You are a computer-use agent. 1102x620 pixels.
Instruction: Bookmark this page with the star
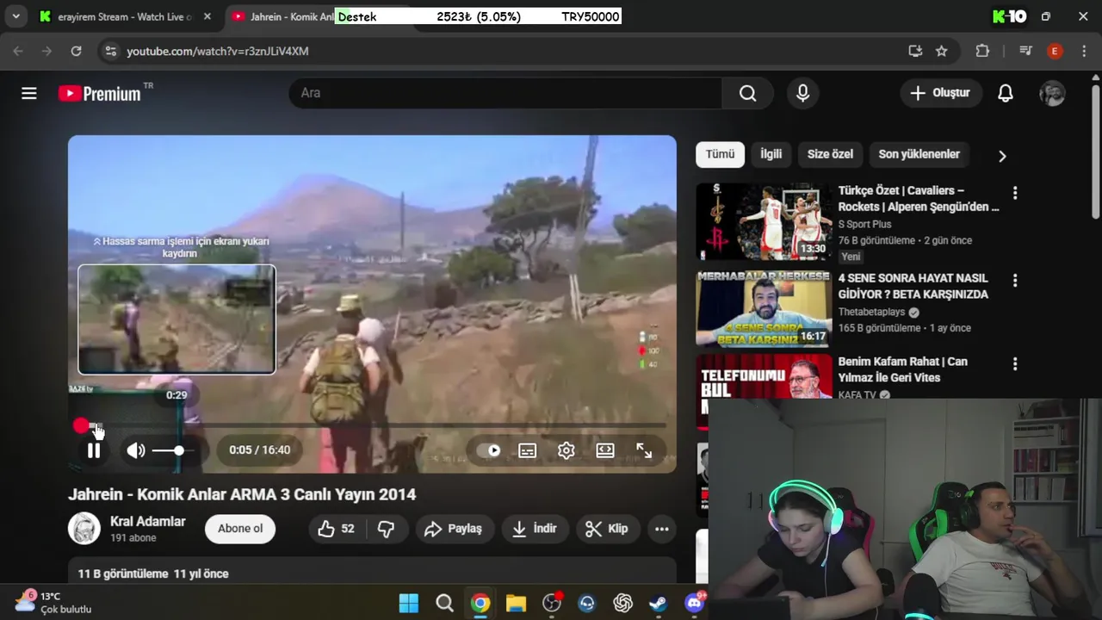point(941,51)
